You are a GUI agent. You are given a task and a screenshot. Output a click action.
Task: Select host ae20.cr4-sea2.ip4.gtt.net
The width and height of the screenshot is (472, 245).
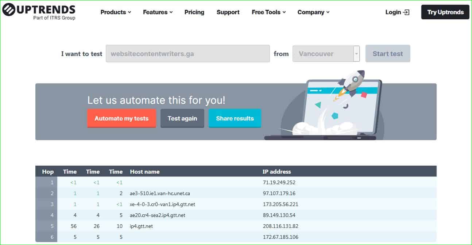pyautogui.click(x=158, y=215)
